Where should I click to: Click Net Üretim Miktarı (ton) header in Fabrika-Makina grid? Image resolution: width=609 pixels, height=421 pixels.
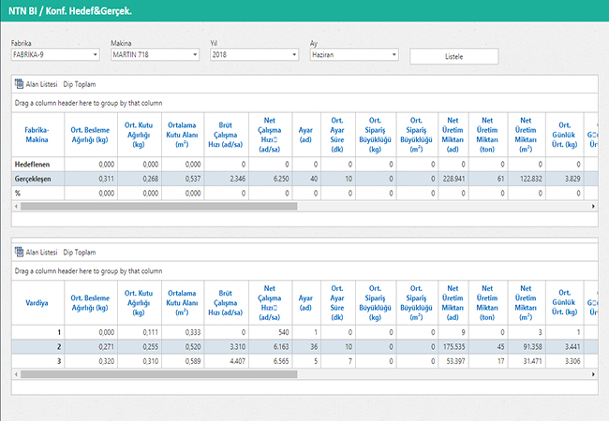[486, 136]
